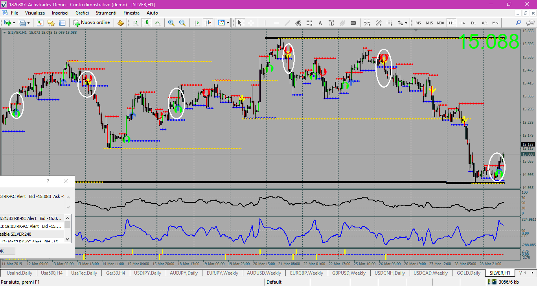Switch to GOLD,Daily chart tab
The width and height of the screenshot is (537, 286).
point(468,273)
